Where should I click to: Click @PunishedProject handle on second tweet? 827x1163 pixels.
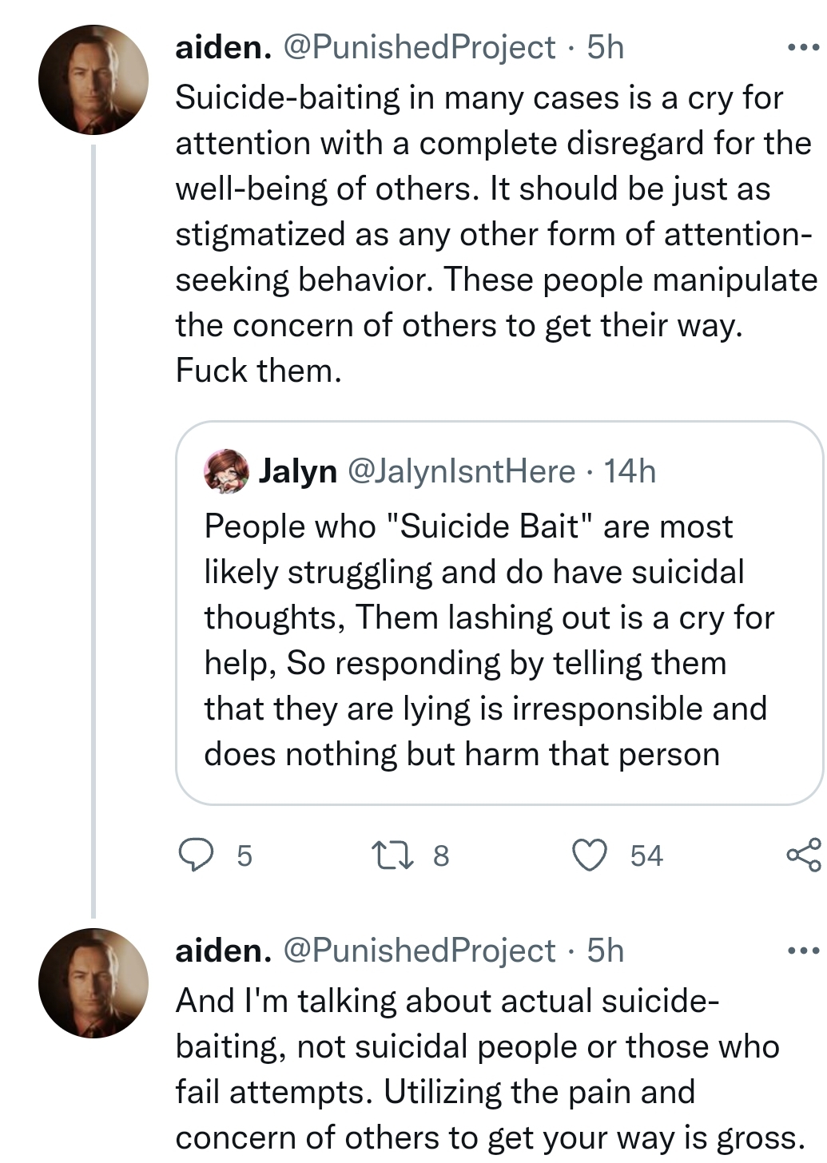tap(419, 951)
